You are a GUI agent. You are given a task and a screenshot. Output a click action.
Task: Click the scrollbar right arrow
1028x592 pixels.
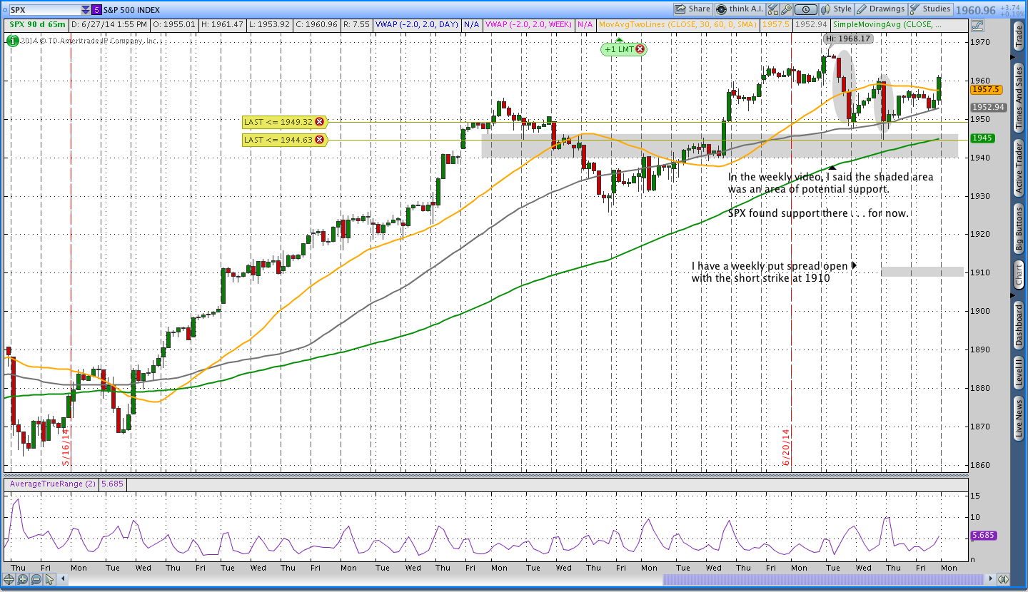click(x=989, y=579)
